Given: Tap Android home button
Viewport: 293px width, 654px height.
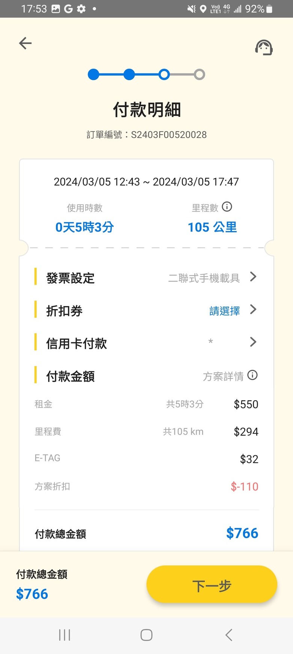Looking at the screenshot, I should tap(146, 635).
